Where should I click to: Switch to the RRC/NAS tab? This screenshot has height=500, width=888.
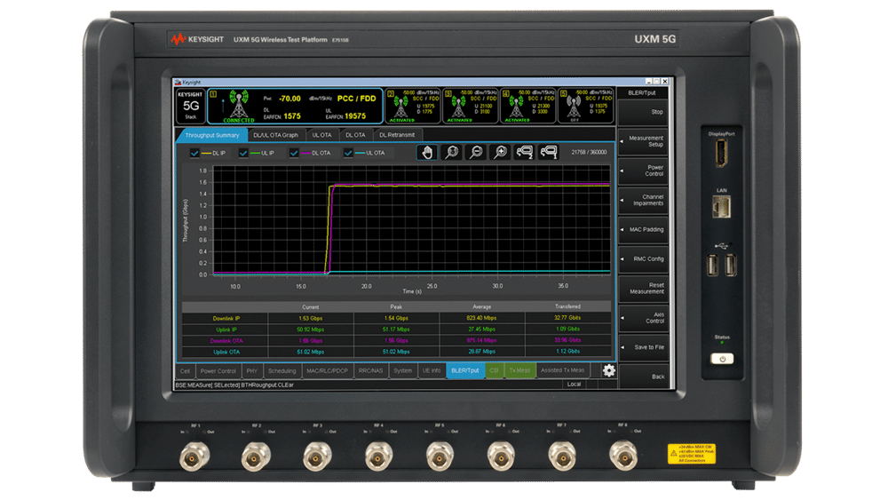click(x=370, y=371)
